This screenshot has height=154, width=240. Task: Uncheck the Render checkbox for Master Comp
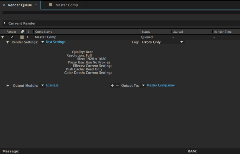[x=12, y=37]
